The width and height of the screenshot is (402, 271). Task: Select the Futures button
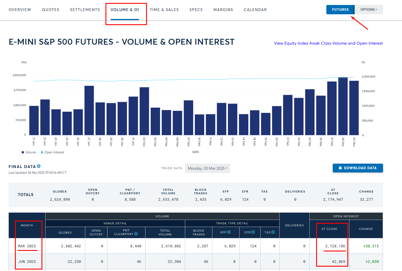pyautogui.click(x=340, y=10)
